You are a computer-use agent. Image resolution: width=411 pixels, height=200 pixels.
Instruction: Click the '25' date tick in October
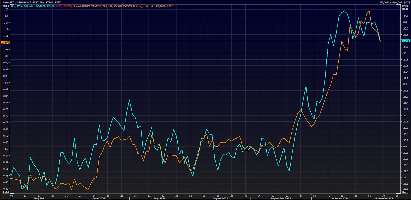tap(356, 196)
